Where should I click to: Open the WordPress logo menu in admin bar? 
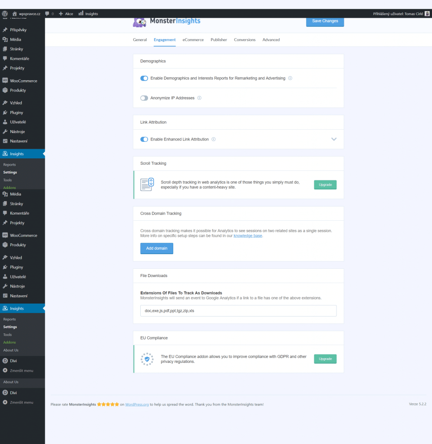tap(5, 13)
